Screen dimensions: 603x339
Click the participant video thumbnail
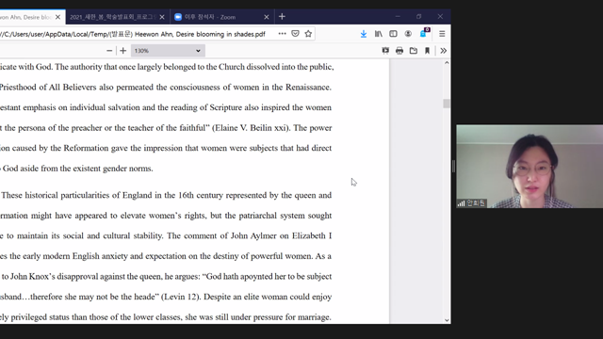530,166
